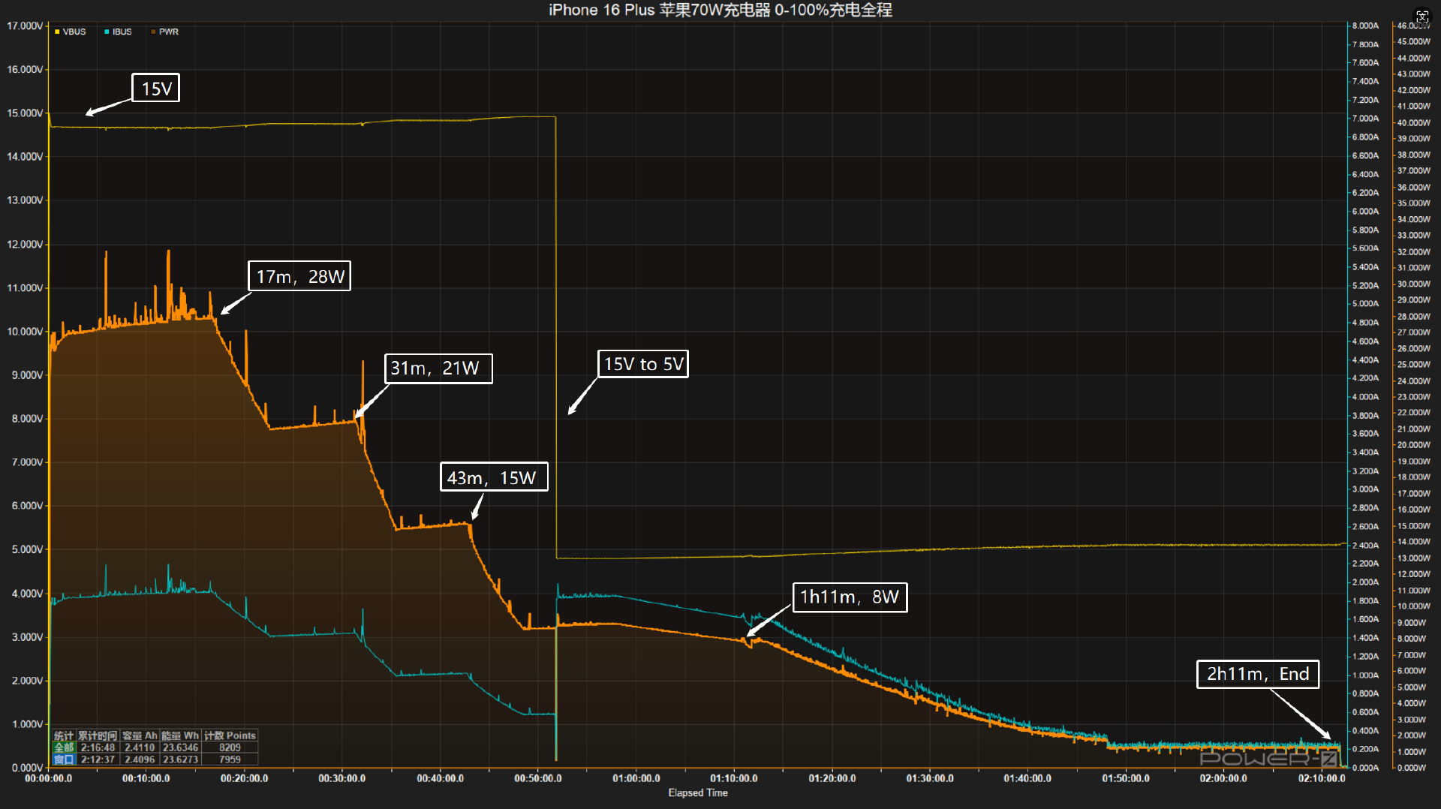The height and width of the screenshot is (809, 1441).
Task: Select the green 全部 row header
Action: point(64,747)
